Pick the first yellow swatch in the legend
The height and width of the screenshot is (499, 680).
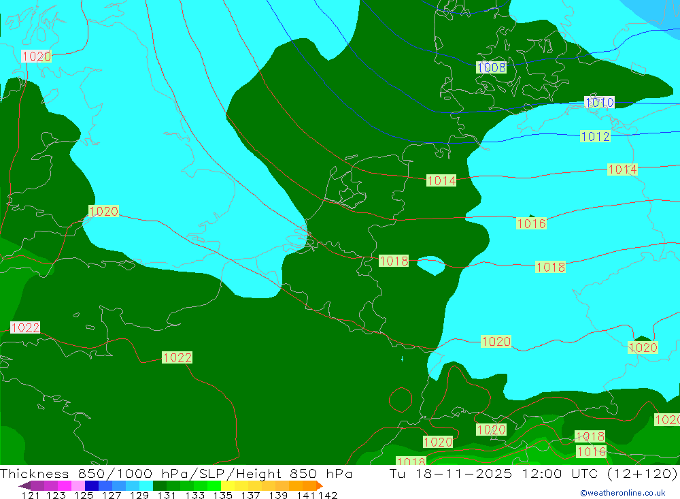[228, 485]
